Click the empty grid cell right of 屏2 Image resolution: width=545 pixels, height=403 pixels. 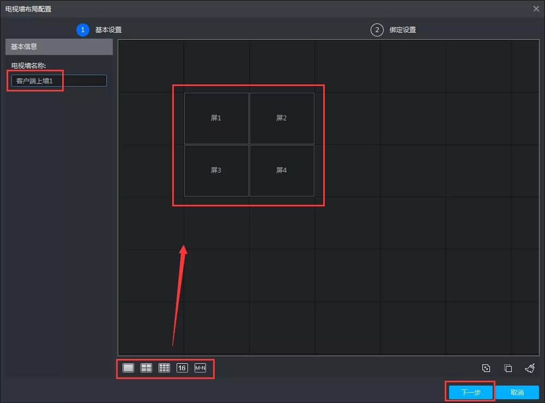tap(347, 118)
